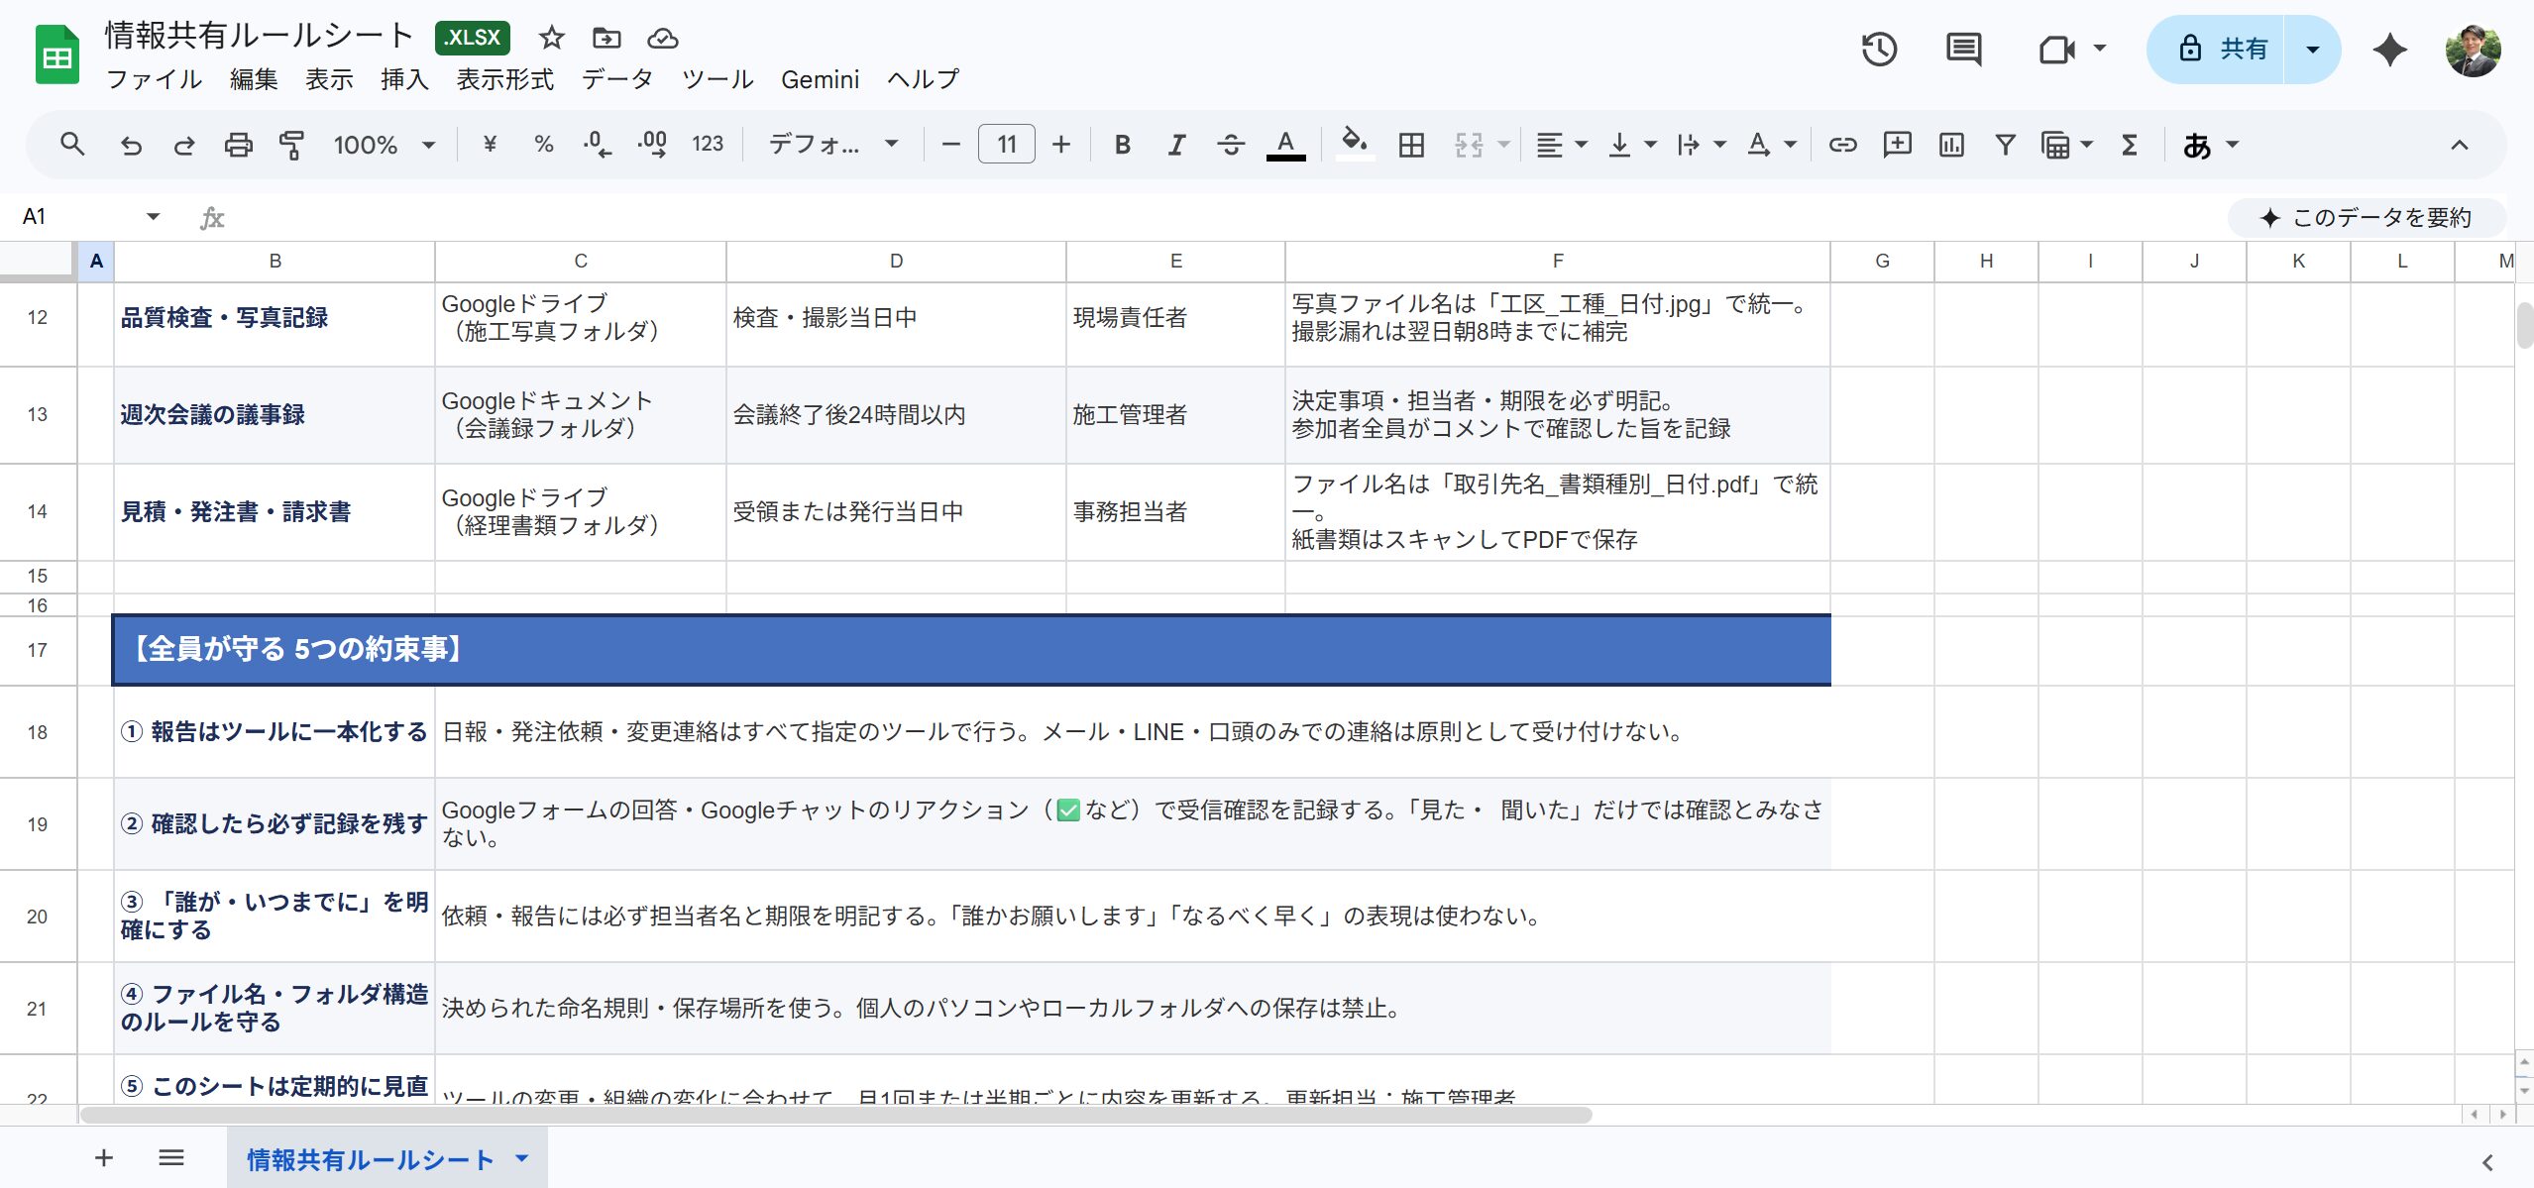The height and width of the screenshot is (1188, 2534).
Task: Open version history clock icon
Action: coord(1878,50)
